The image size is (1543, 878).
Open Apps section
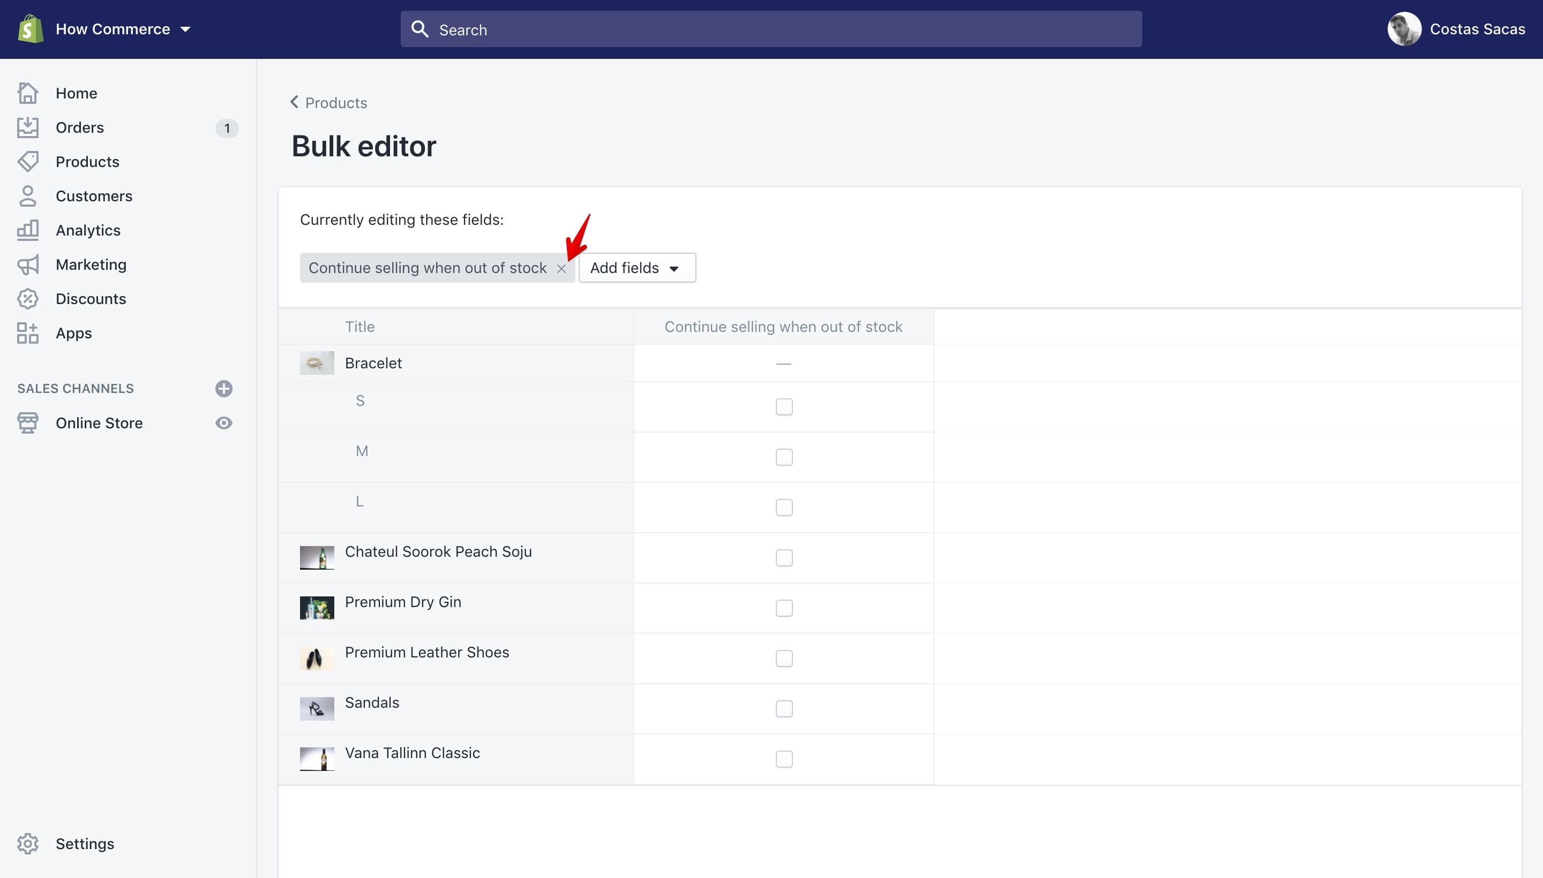(x=73, y=333)
